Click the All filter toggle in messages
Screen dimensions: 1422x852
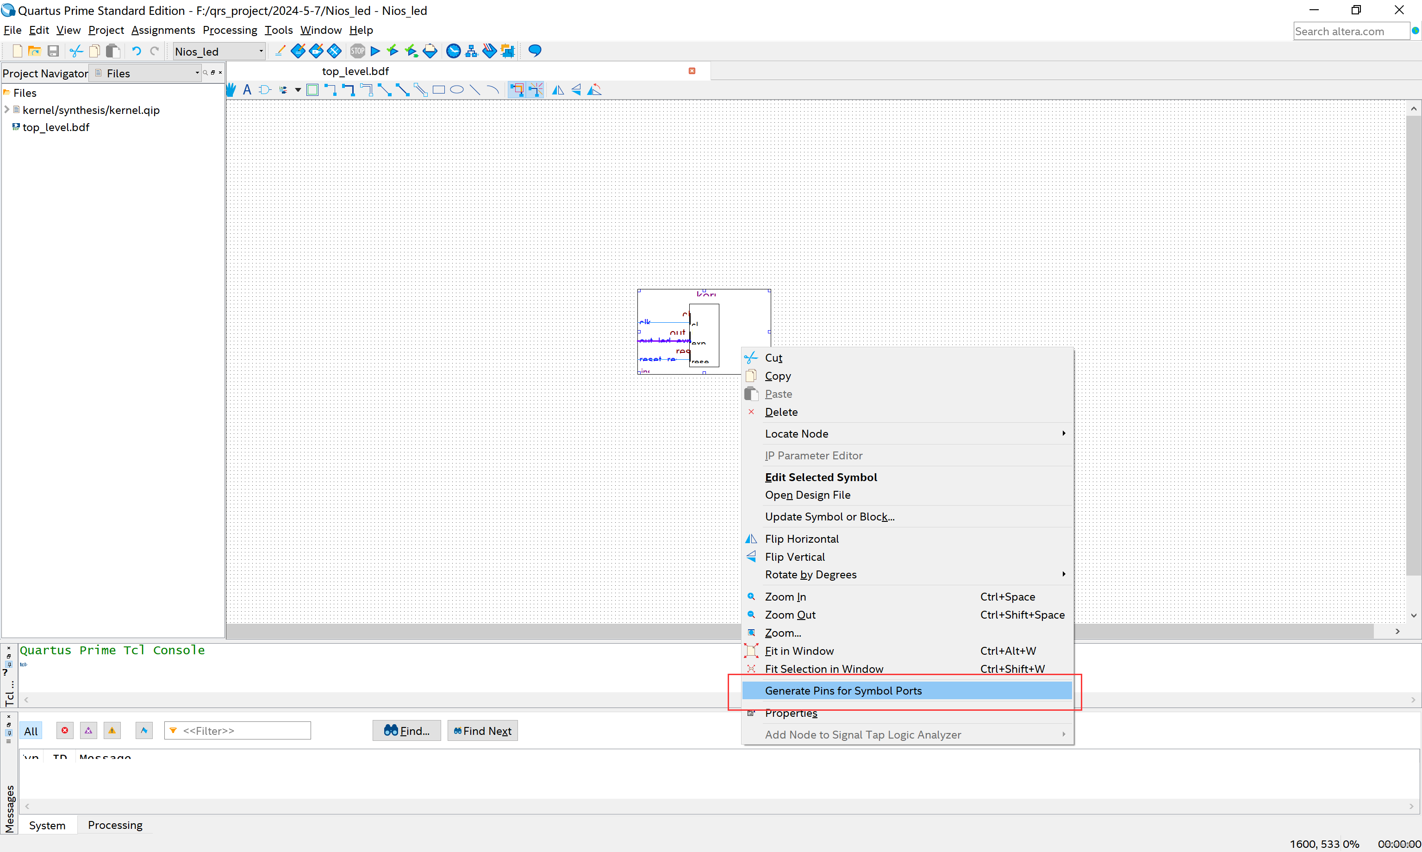tap(31, 730)
